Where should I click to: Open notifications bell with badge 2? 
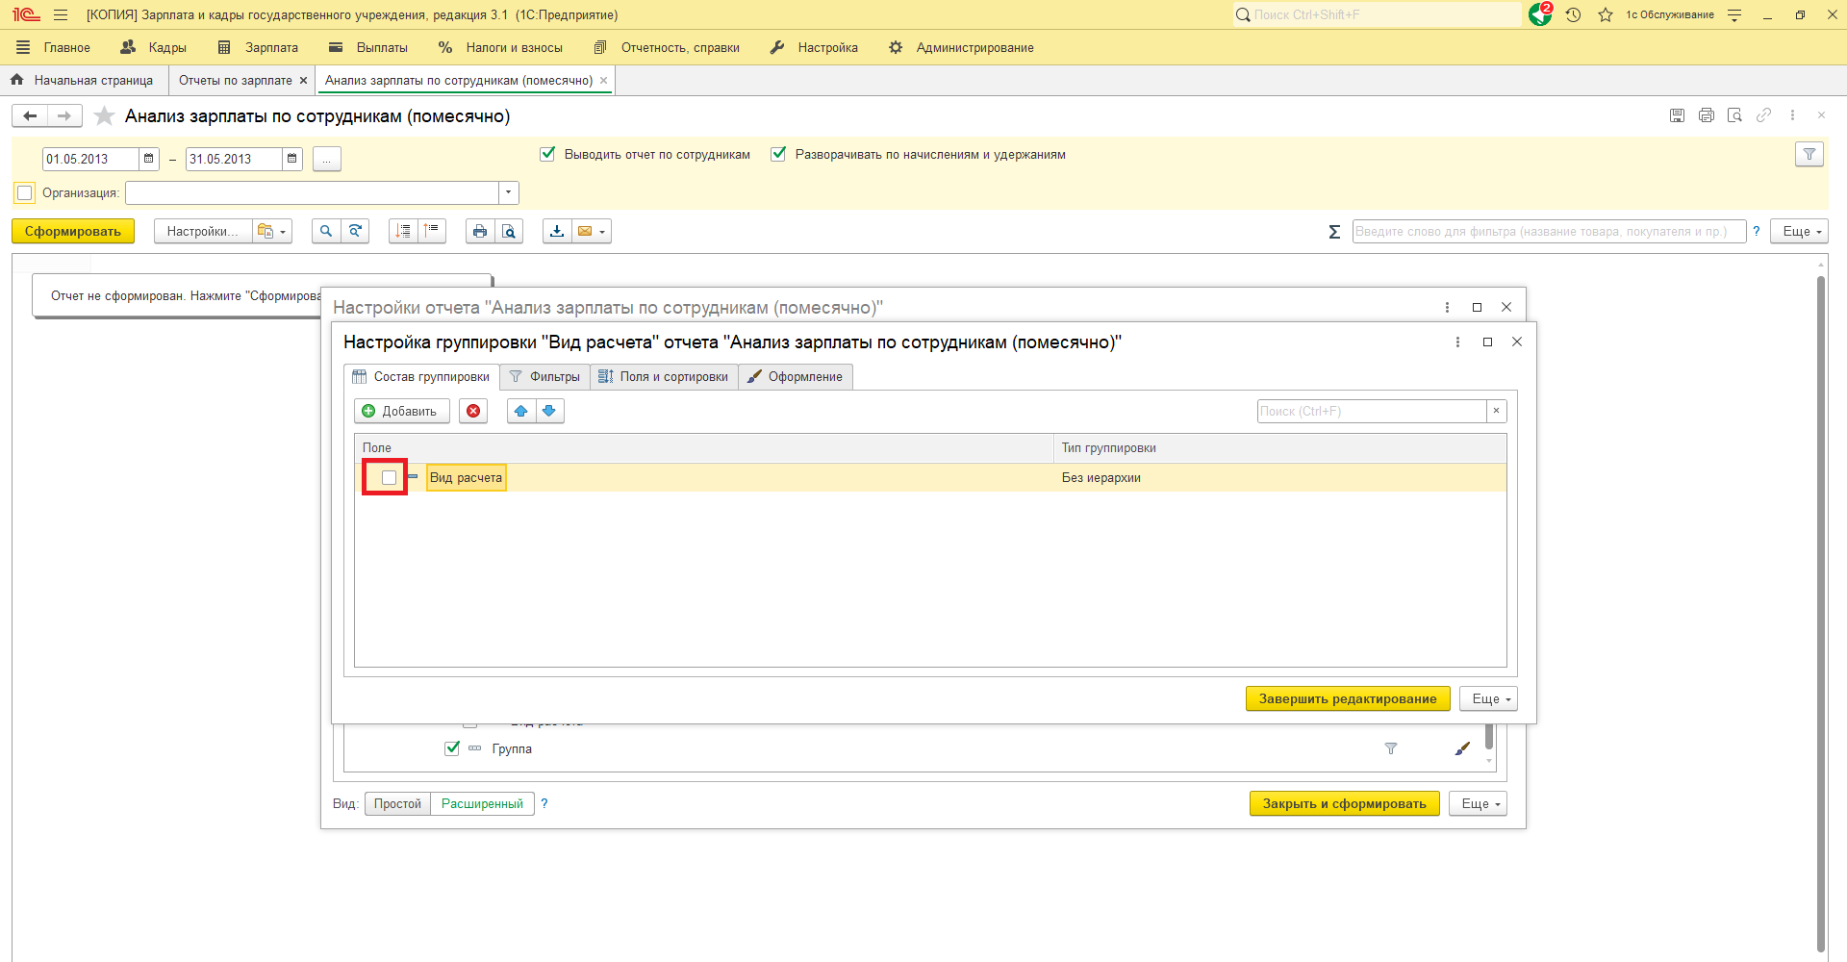coord(1540,14)
